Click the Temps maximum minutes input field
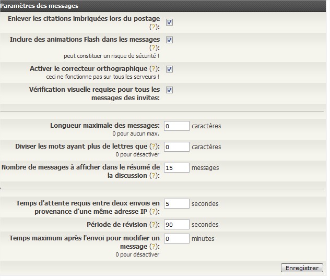Screen dimensions: 330x280 coord(176,239)
